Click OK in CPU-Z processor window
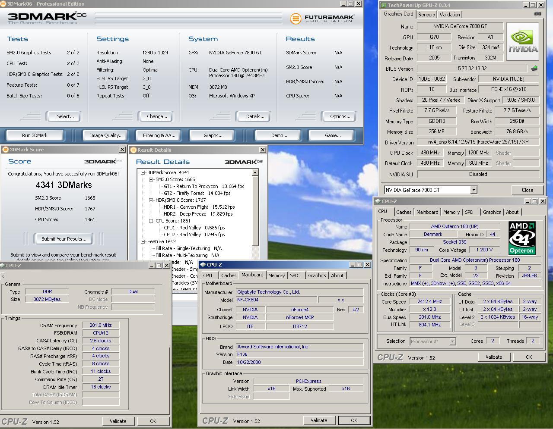The height and width of the screenshot is (429, 553). pos(529,357)
